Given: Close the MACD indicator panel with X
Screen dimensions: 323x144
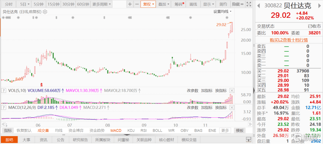Looking at the screenshot, I should (x=232, y=108).
